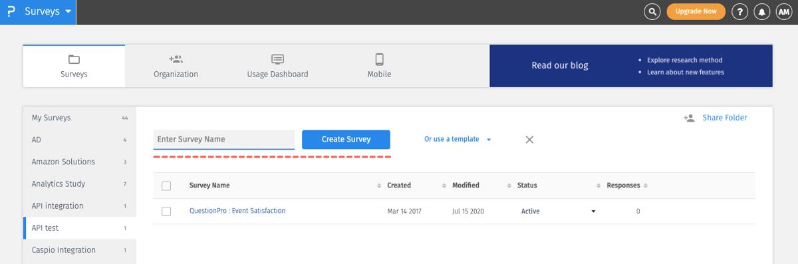Open the Analytics Study folder
The image size is (798, 264).
pyautogui.click(x=80, y=184)
